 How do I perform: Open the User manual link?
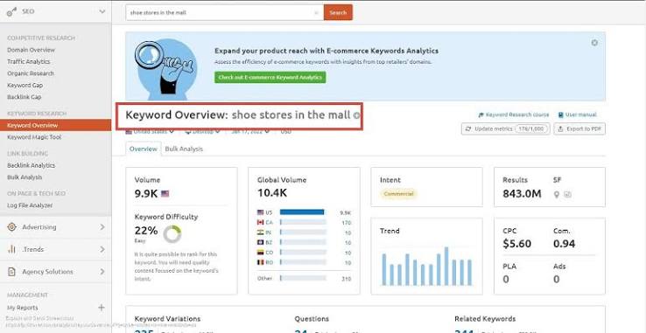[577, 114]
